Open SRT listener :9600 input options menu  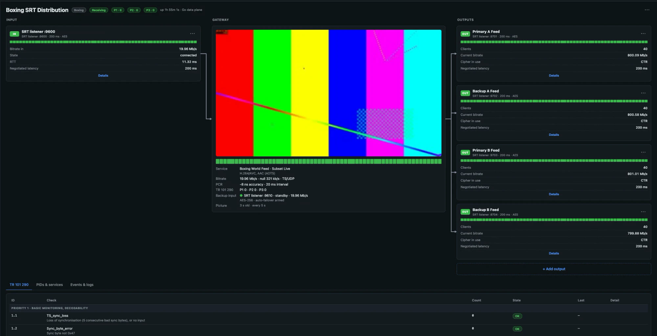[x=193, y=33]
